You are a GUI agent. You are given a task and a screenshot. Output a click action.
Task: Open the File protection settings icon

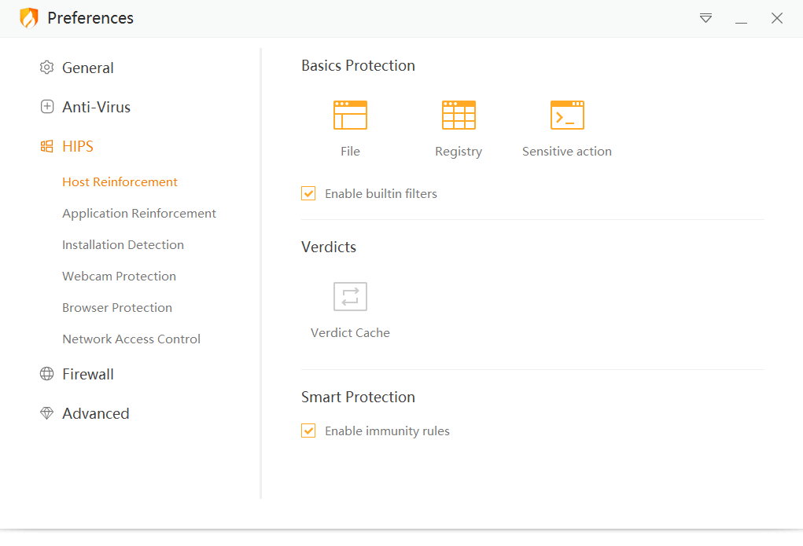point(350,115)
